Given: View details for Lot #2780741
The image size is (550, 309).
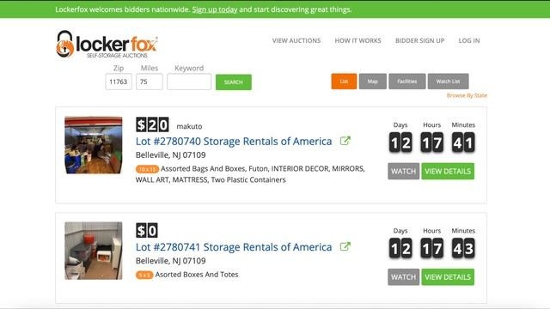Looking at the screenshot, I should coord(448,276).
